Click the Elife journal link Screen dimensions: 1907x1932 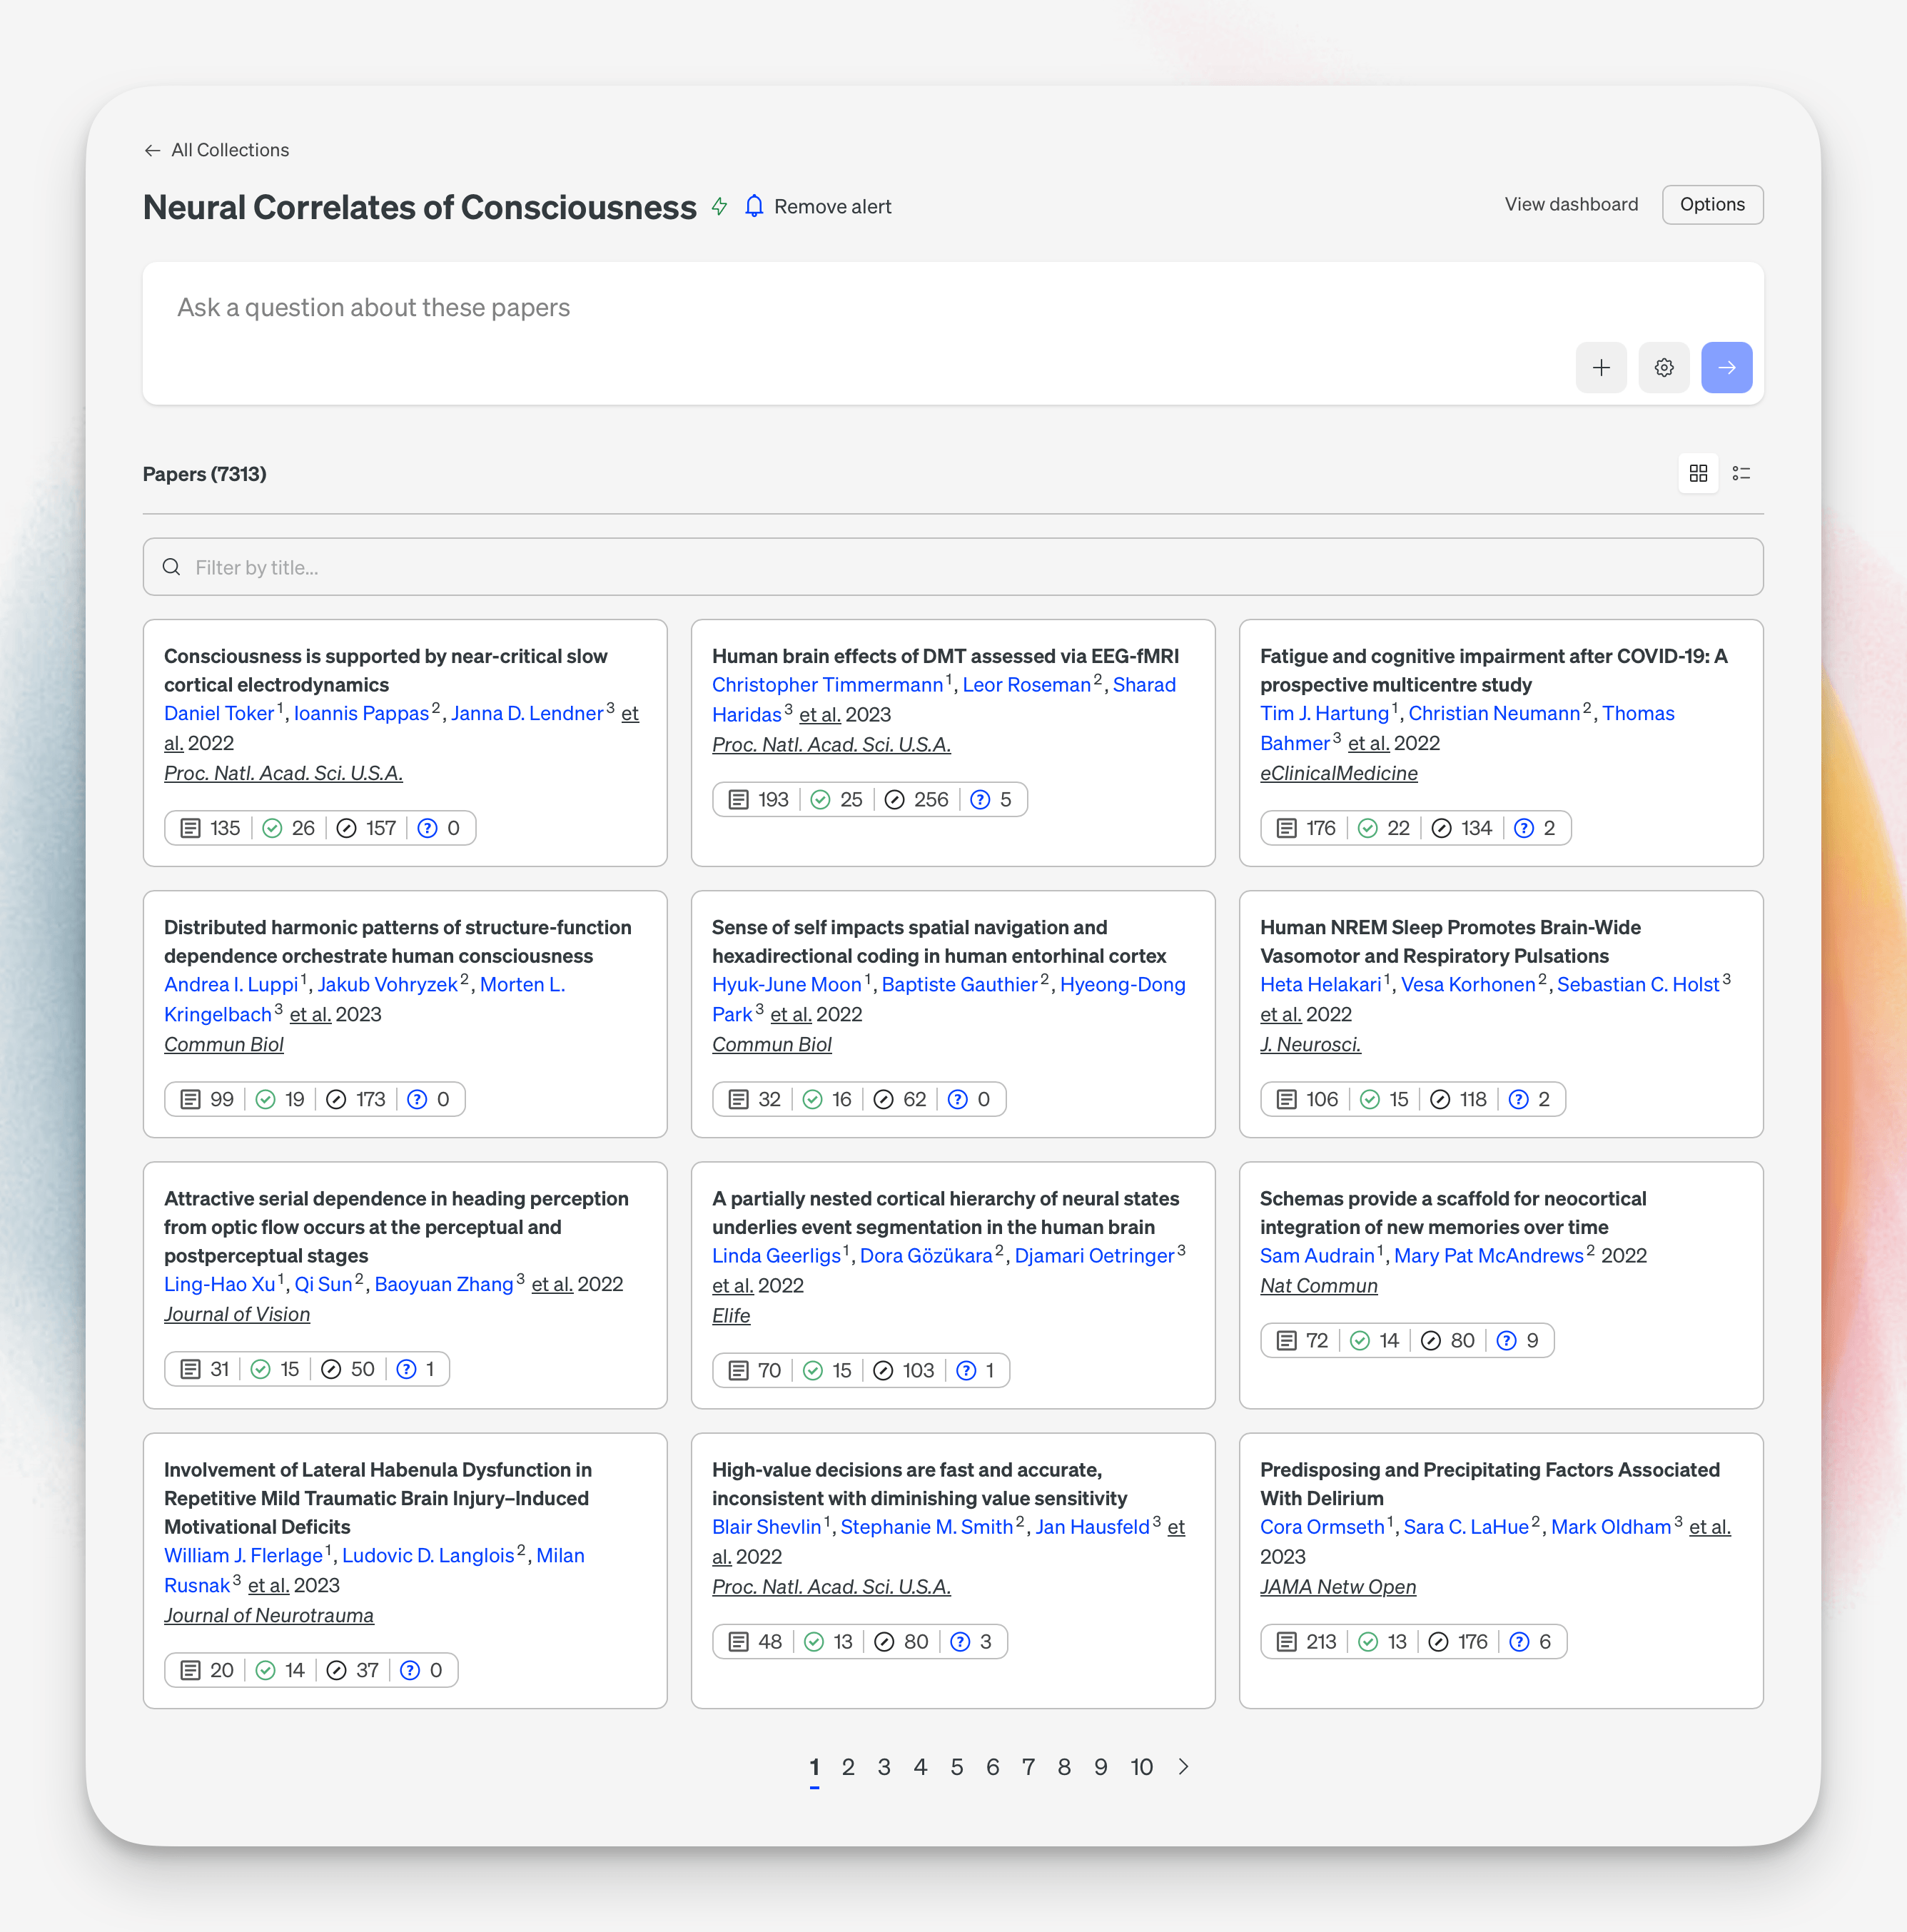pos(730,1316)
